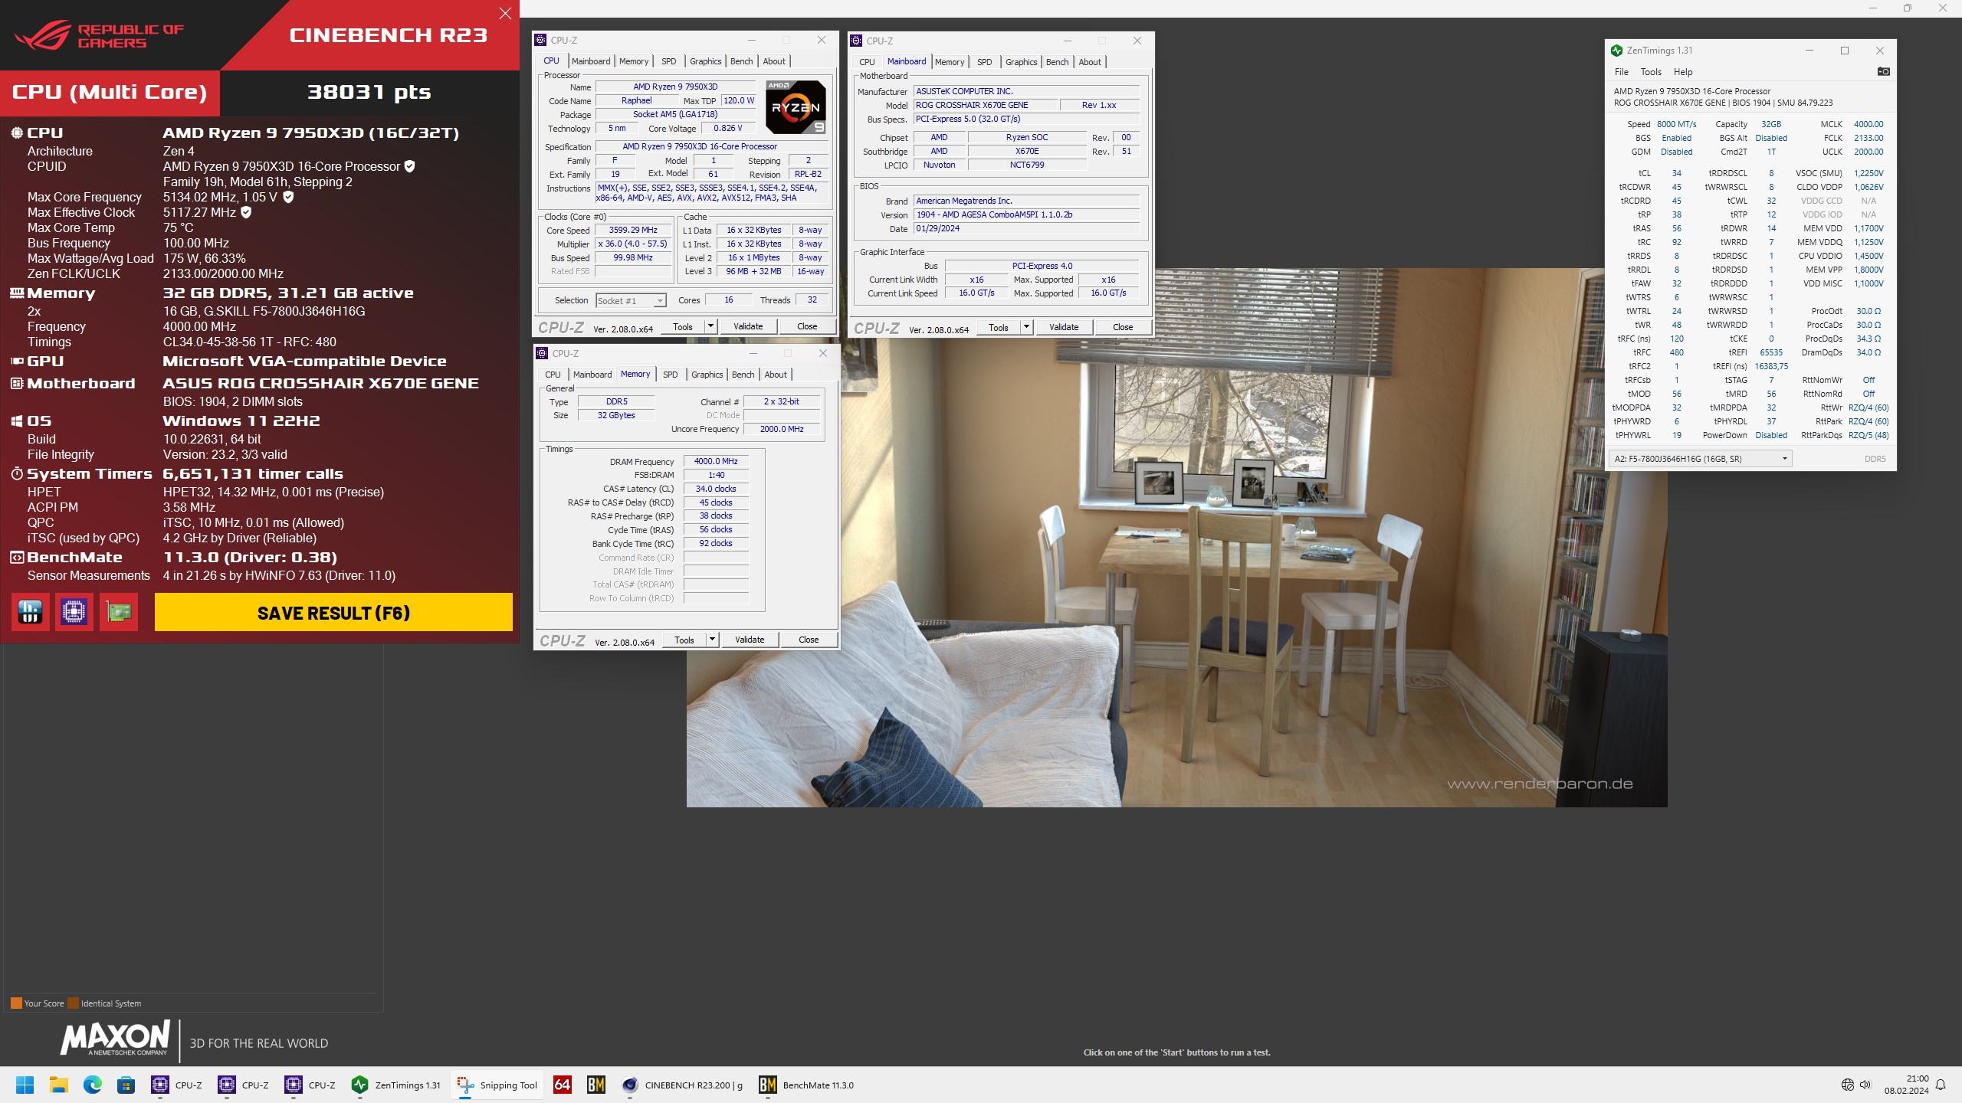The width and height of the screenshot is (1962, 1103).
Task: Click the BenchMate chart icon button
Action: pyautogui.click(x=31, y=612)
